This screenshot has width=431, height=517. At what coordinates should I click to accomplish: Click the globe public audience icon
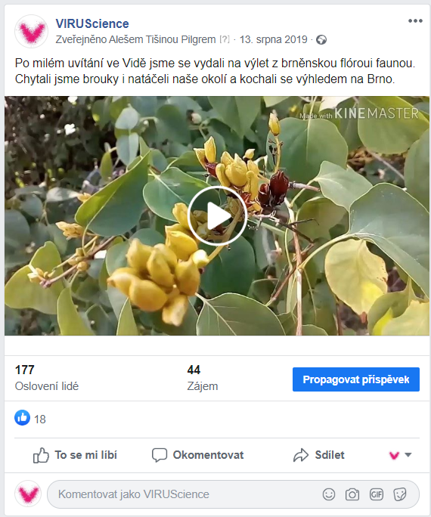[321, 40]
